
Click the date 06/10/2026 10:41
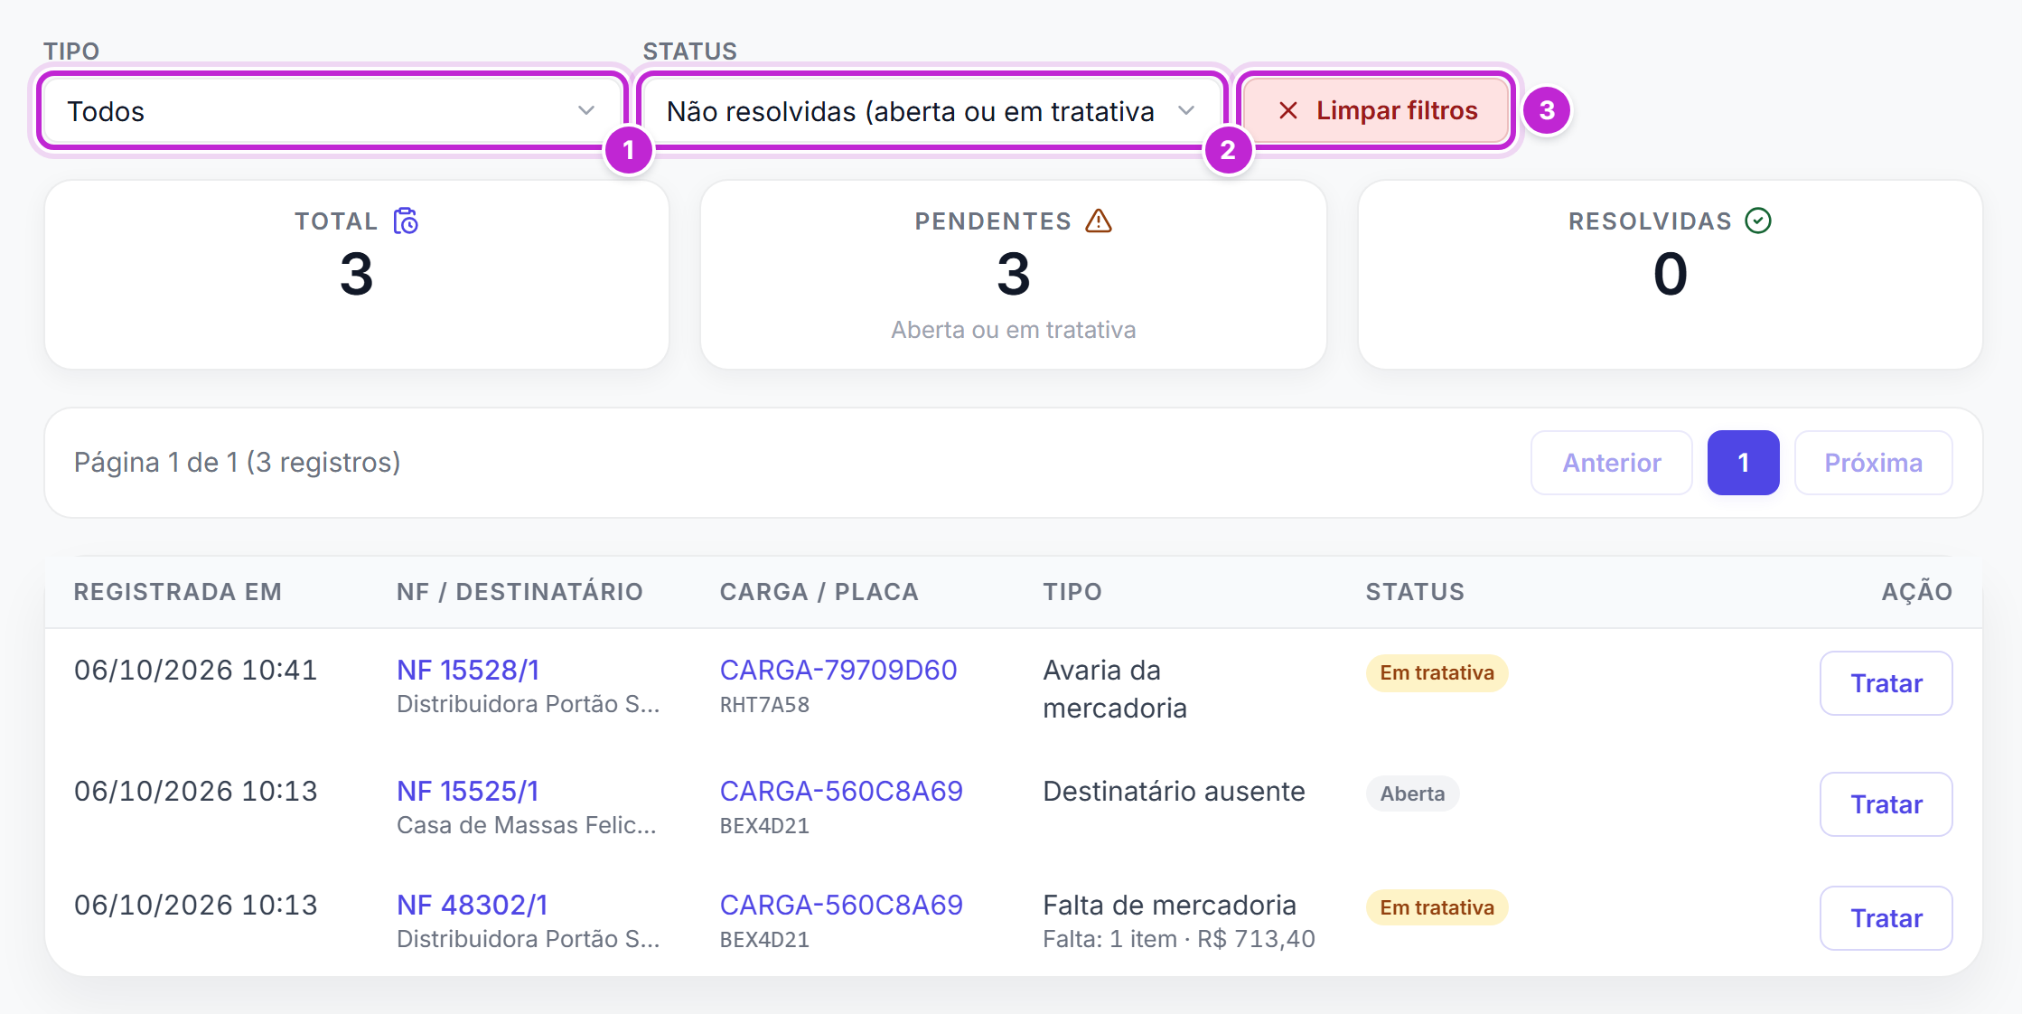(x=196, y=670)
